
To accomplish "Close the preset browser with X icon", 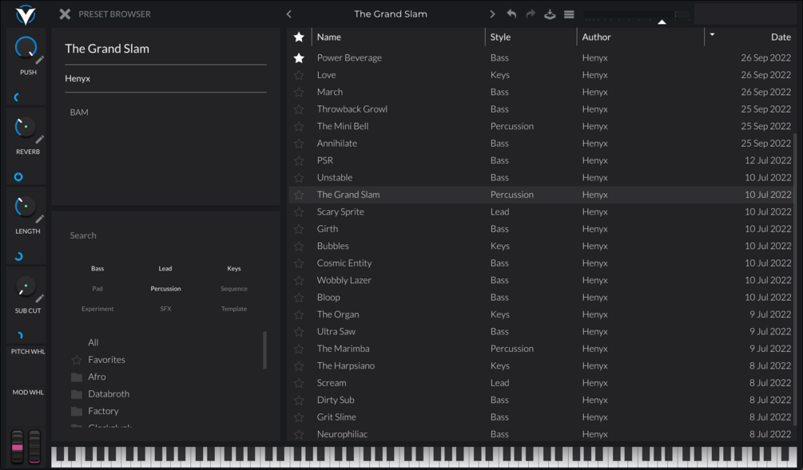I will click(65, 14).
